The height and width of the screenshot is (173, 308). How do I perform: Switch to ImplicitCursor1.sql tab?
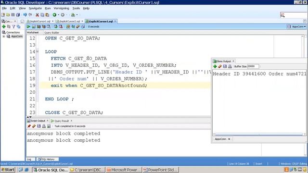coord(40,21)
